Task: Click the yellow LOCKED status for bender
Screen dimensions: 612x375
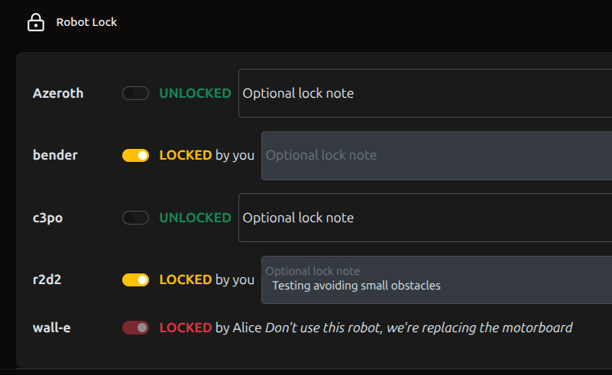Action: [185, 155]
